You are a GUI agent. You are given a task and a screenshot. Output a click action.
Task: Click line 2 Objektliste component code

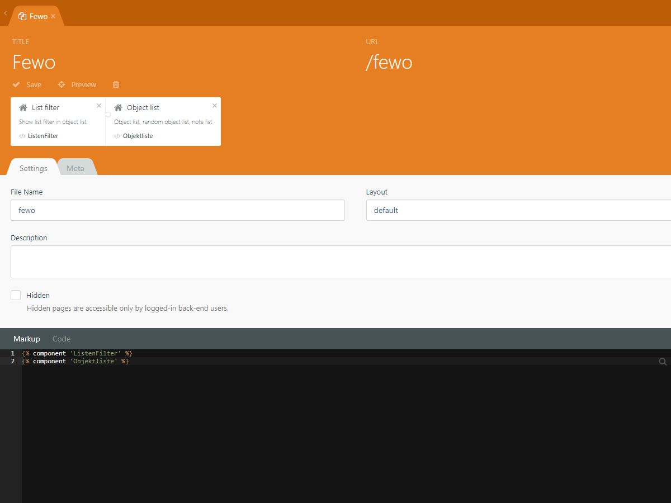point(75,361)
